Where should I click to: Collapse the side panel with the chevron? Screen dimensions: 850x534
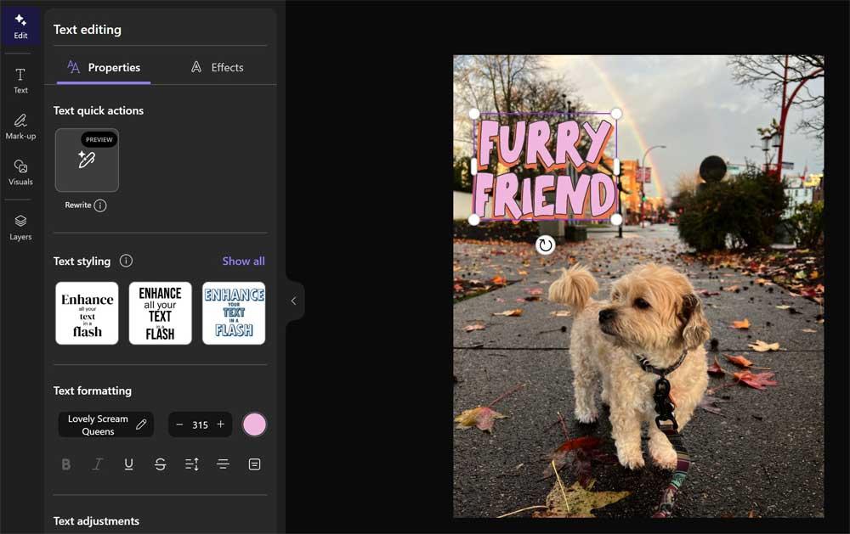pos(294,301)
